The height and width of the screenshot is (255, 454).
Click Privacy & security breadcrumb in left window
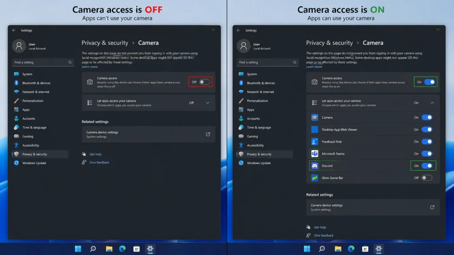pyautogui.click(x=105, y=43)
